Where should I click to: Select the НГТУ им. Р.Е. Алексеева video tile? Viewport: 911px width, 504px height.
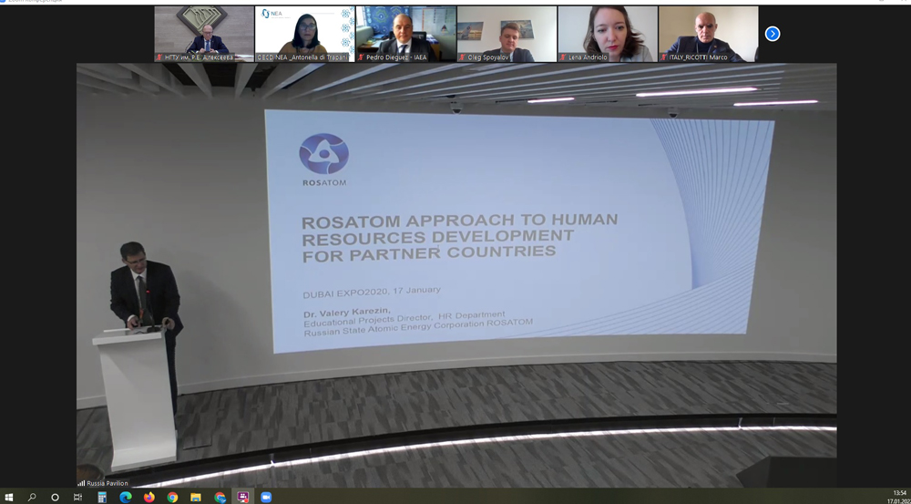click(204, 34)
